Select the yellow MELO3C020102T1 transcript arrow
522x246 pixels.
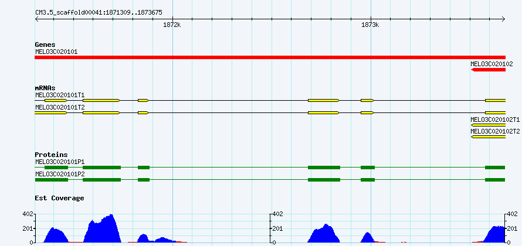pos(488,125)
